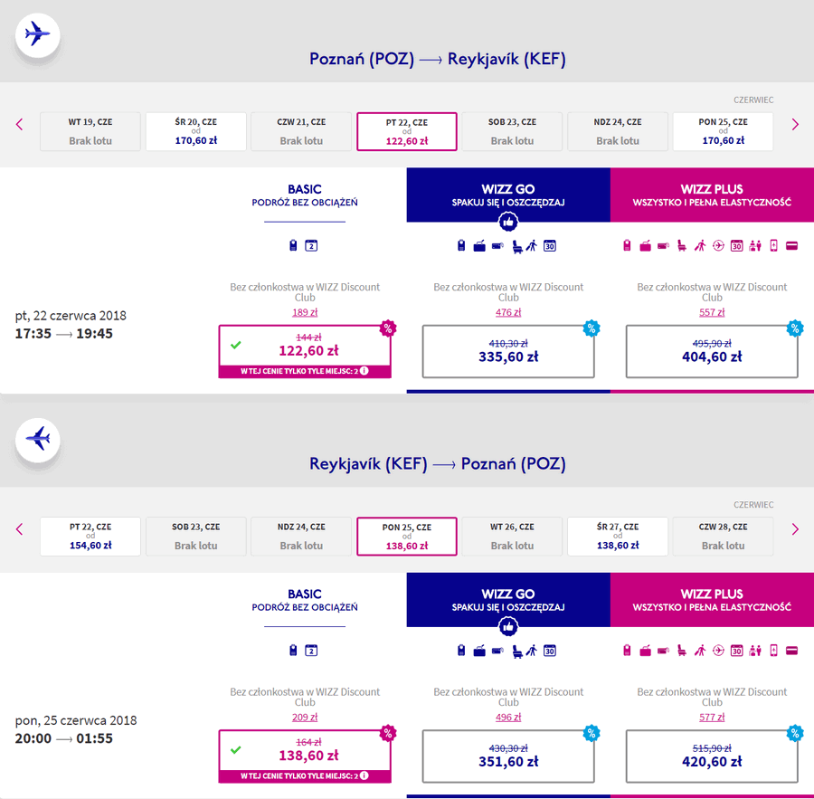The width and height of the screenshot is (814, 799).
Task: Click return WIZZ GO column header
Action: tap(508, 600)
